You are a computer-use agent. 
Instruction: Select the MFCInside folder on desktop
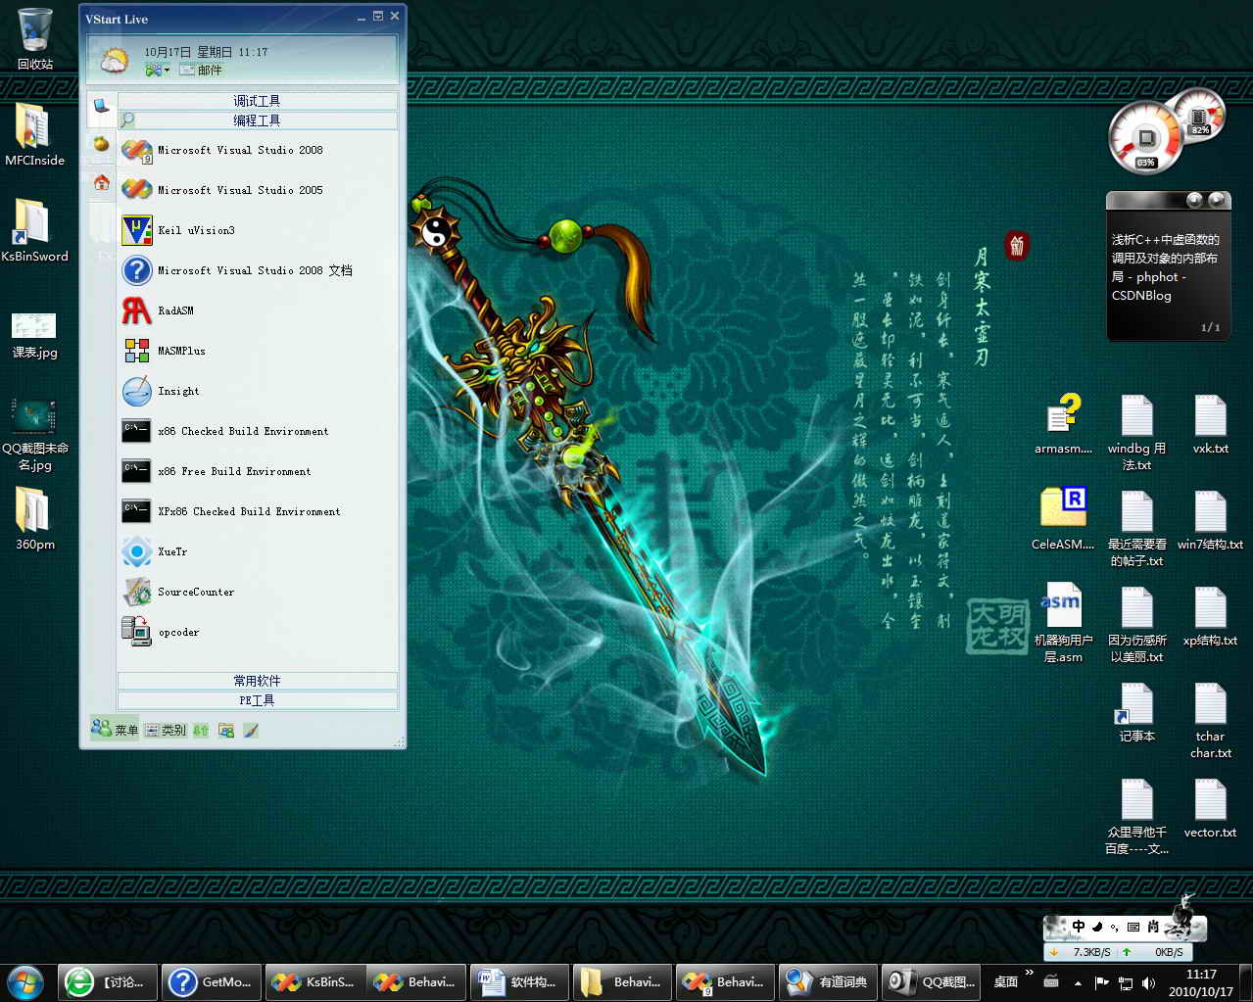pos(35,133)
